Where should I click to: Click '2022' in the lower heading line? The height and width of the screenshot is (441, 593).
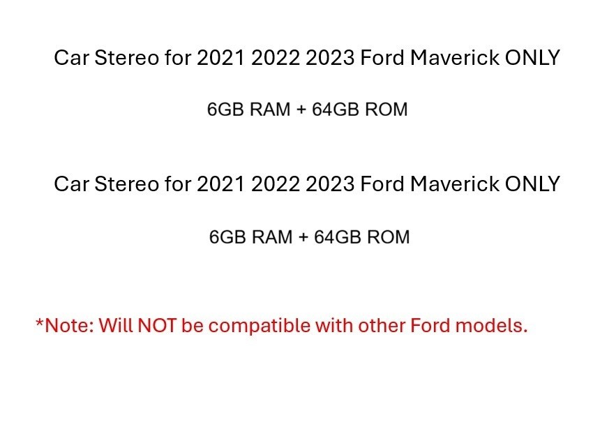(x=276, y=184)
